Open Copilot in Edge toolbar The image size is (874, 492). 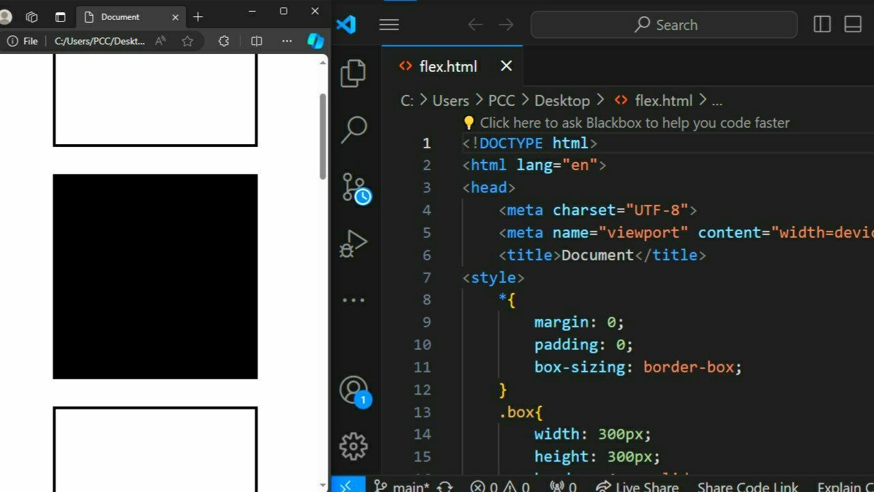tap(315, 41)
